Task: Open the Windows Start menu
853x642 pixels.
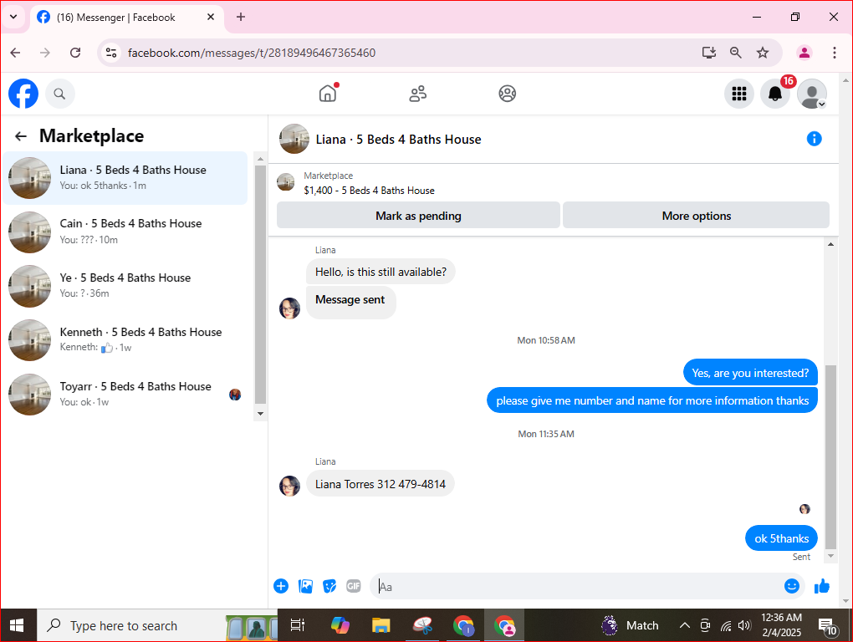Action: [x=17, y=625]
